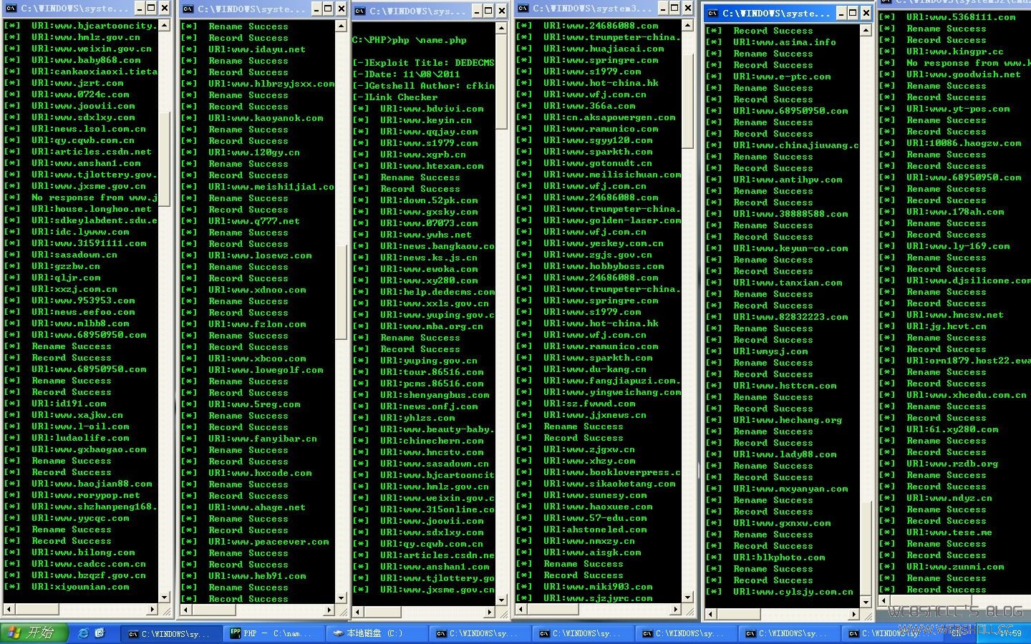Open system menu icon of asima.info console window

[x=712, y=13]
